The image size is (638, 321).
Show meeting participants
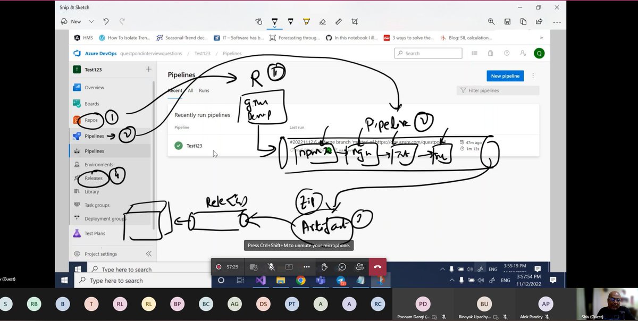pos(360,267)
